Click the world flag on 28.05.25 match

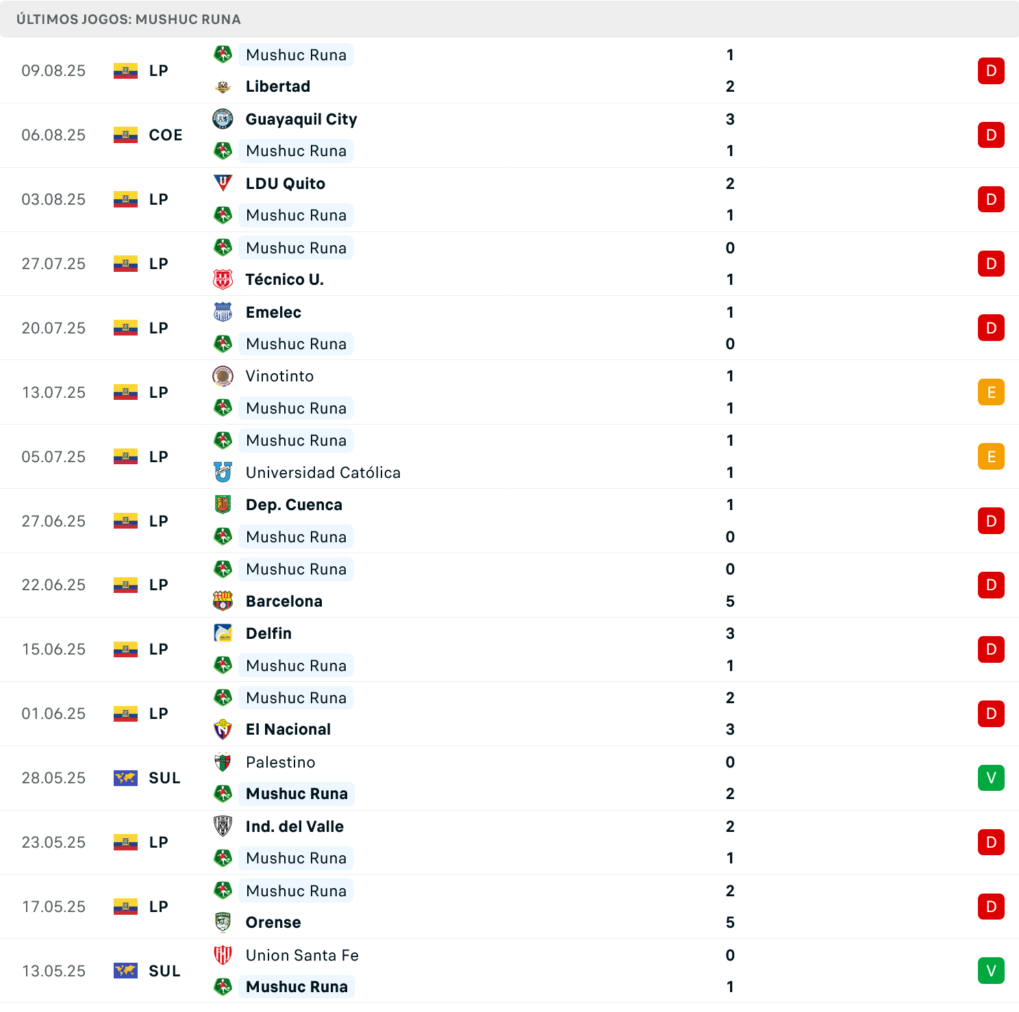click(x=125, y=778)
